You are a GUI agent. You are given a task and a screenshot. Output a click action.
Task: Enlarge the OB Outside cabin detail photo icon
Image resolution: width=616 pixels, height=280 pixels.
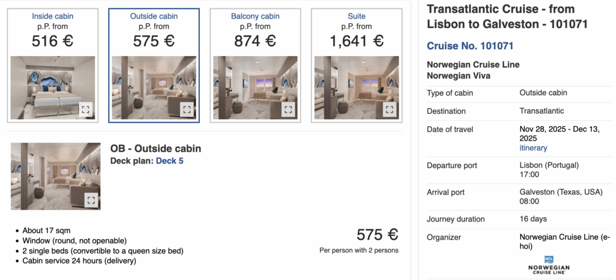pyautogui.click(x=91, y=200)
